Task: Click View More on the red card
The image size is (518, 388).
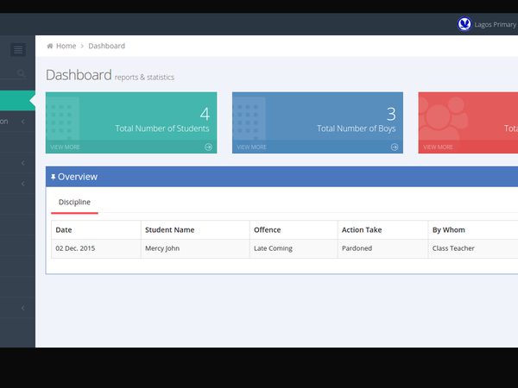Action: pos(438,147)
